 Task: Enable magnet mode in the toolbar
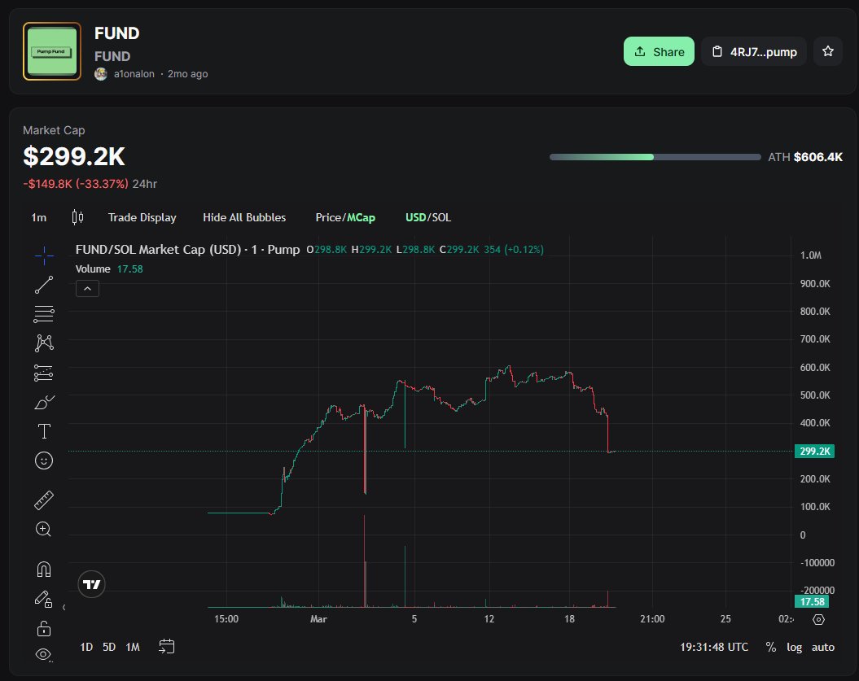(43, 569)
